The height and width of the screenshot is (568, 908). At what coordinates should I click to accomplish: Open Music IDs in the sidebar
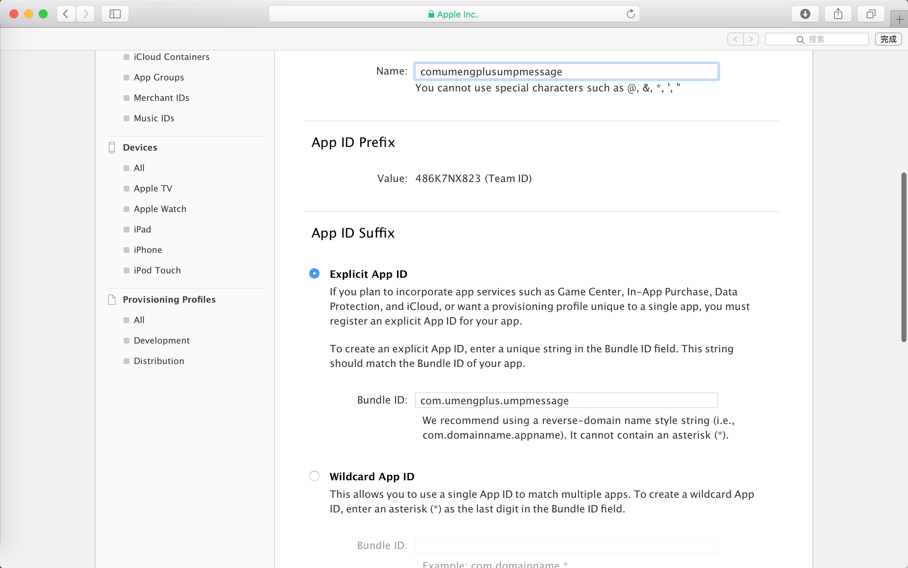(154, 118)
